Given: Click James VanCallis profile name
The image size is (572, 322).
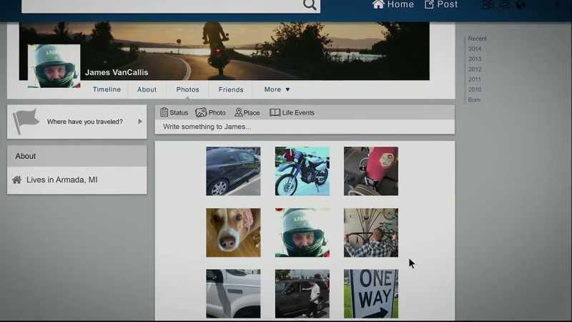Looking at the screenshot, I should [117, 72].
